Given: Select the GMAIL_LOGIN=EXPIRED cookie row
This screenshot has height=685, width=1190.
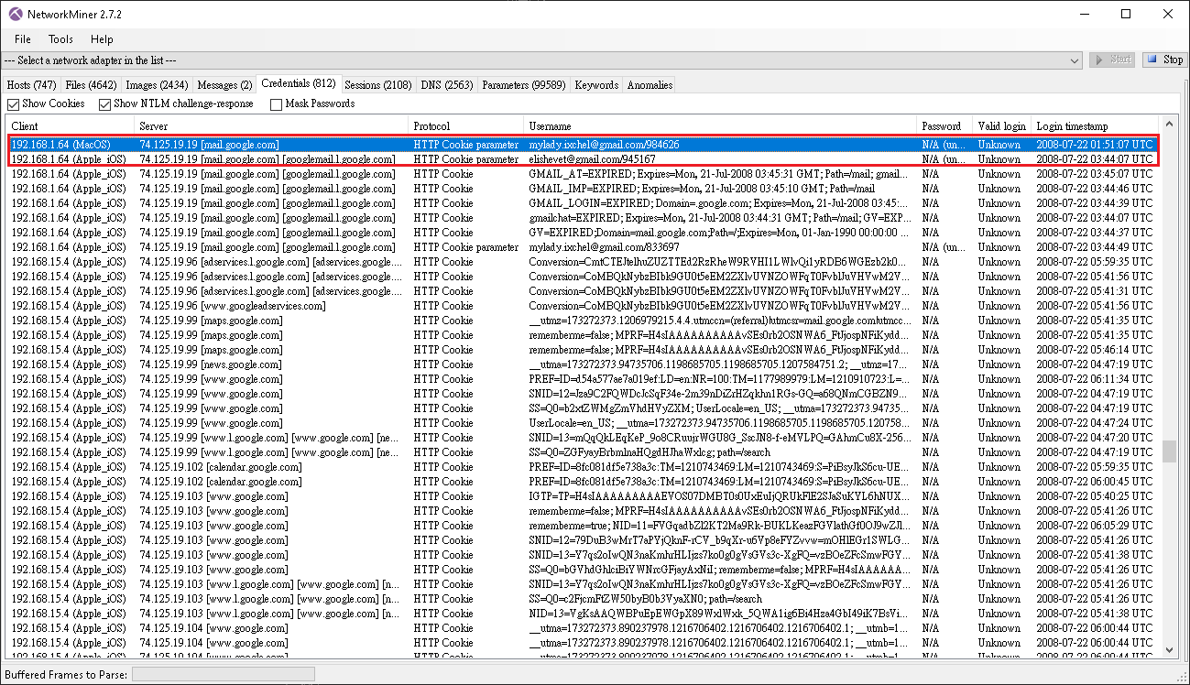Looking at the screenshot, I should click(584, 203).
